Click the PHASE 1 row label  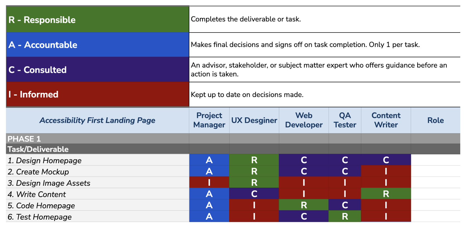coord(98,139)
